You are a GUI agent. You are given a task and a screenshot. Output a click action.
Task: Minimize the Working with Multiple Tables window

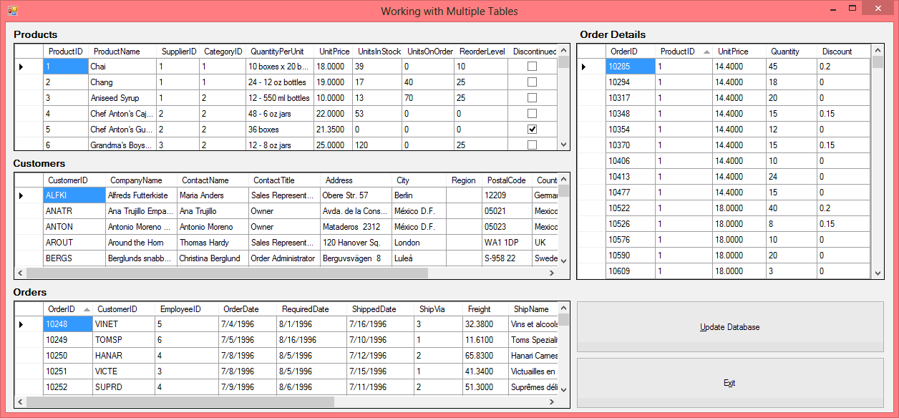tap(832, 9)
